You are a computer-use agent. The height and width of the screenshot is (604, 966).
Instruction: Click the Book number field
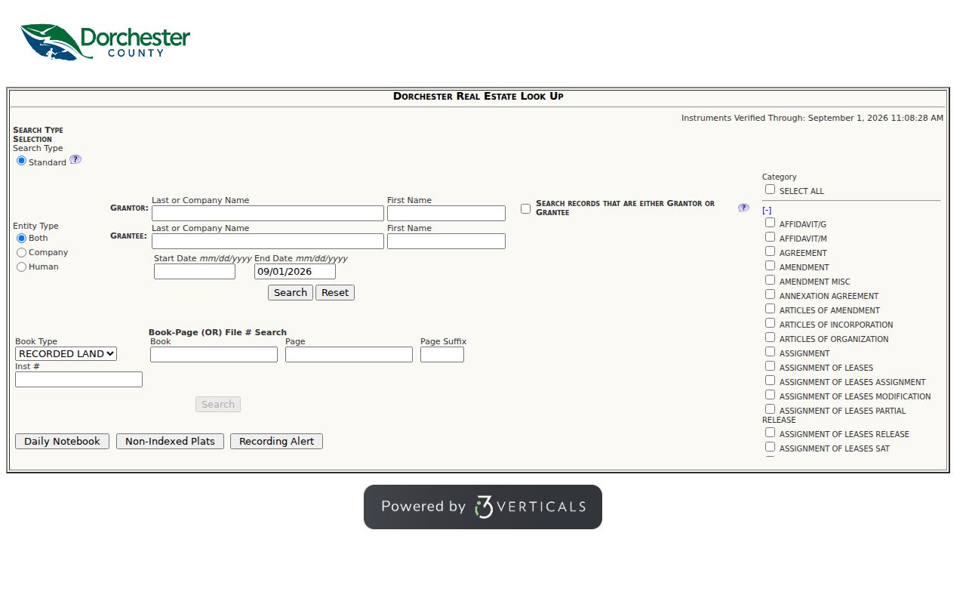point(214,354)
